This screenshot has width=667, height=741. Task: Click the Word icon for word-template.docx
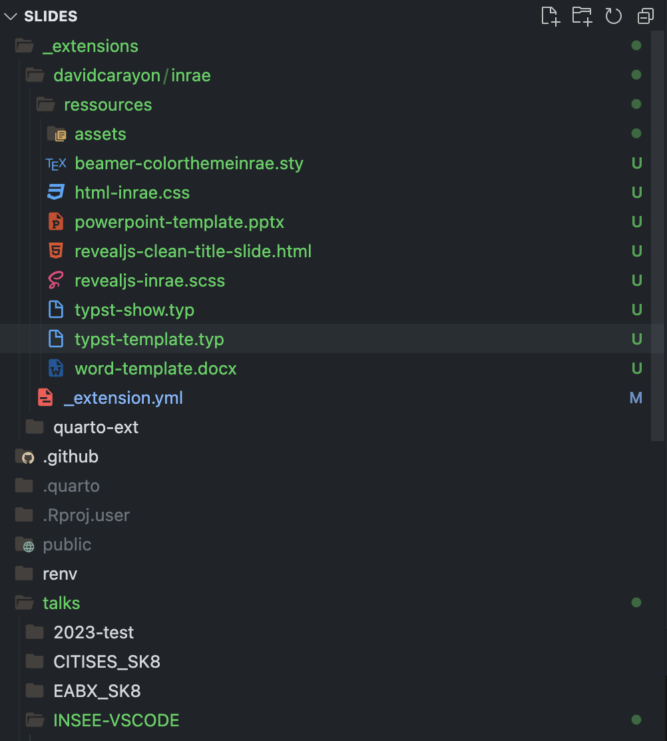tap(56, 369)
